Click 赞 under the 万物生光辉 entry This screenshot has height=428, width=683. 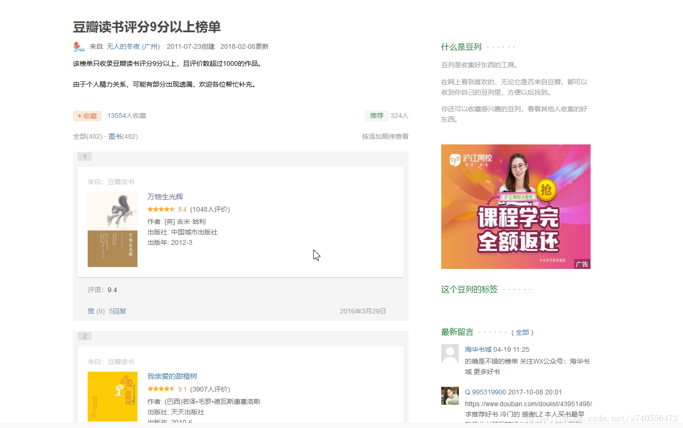click(91, 311)
